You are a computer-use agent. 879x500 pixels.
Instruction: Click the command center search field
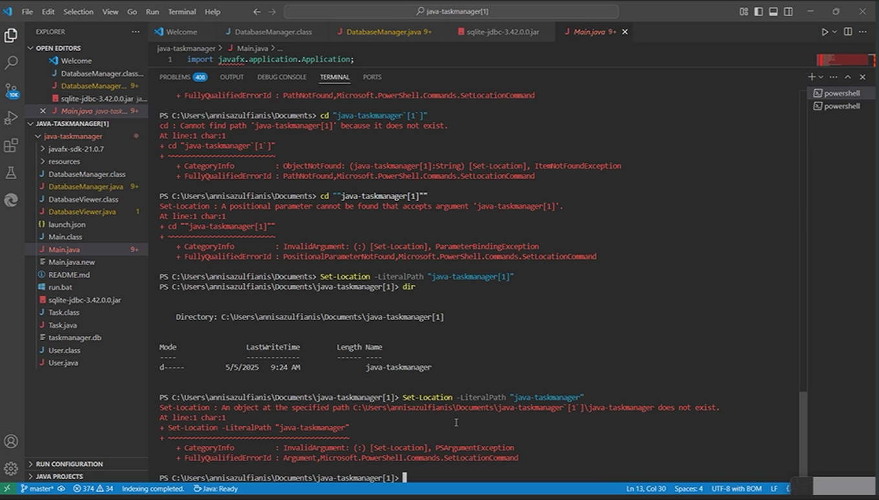(x=451, y=12)
